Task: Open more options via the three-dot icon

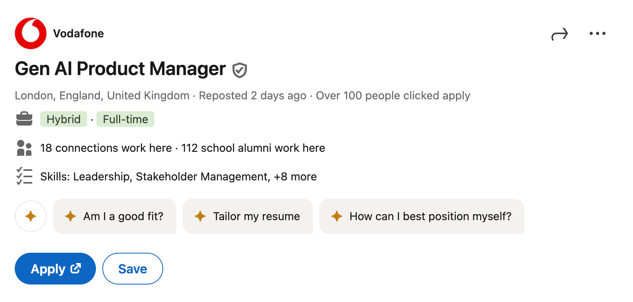Action: [x=597, y=33]
